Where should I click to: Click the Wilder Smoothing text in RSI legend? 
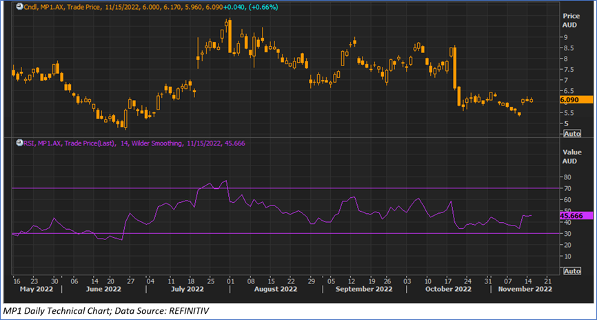point(155,143)
